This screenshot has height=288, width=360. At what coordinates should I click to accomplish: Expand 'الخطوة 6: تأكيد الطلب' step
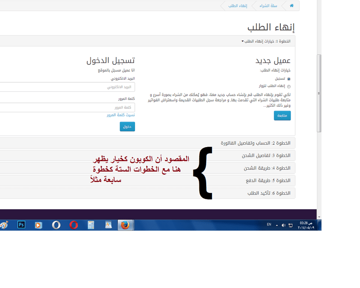click(148, 193)
